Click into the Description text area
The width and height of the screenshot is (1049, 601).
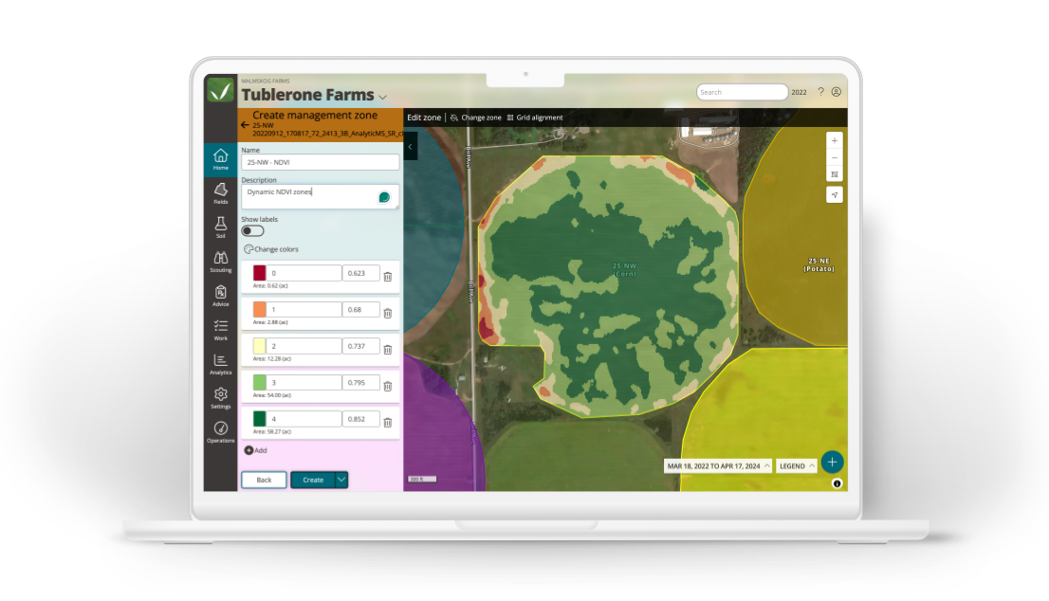[x=320, y=196]
